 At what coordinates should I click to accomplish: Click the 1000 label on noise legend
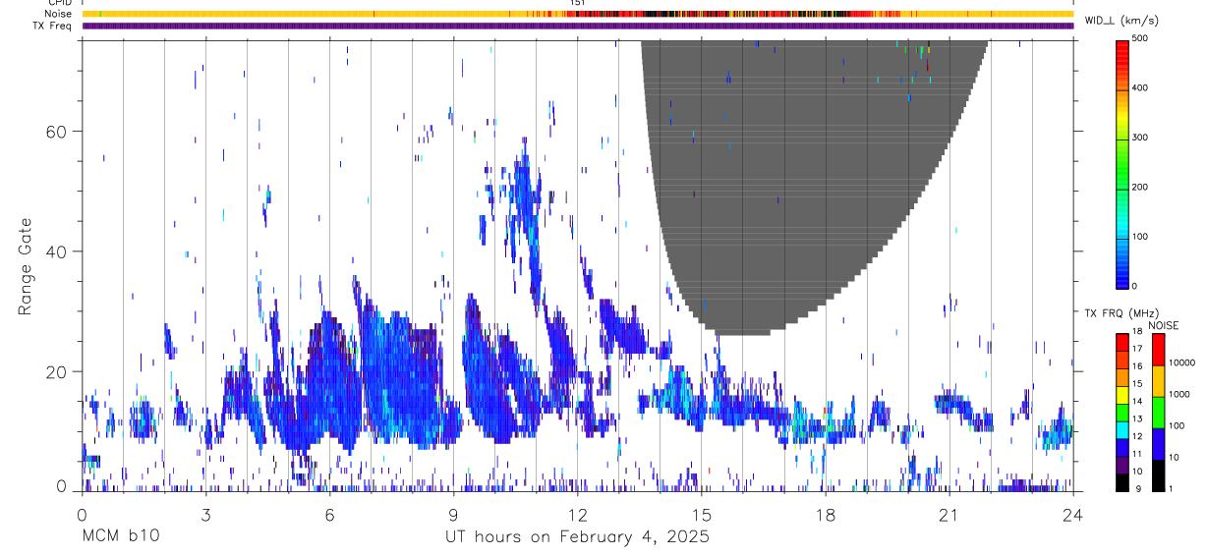tap(1178, 395)
